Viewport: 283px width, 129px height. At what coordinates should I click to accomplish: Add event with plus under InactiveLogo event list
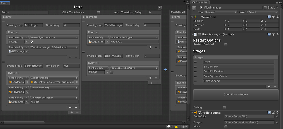[150, 78]
